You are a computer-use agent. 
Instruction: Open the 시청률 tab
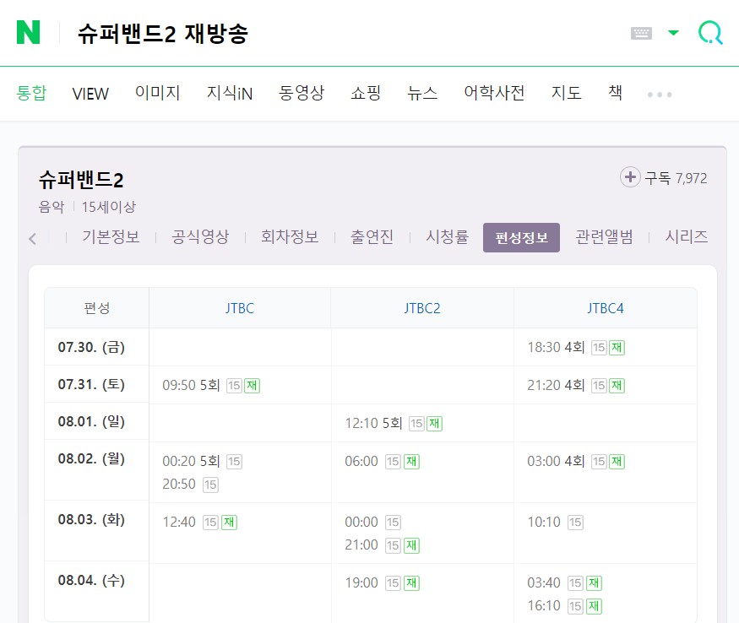(x=448, y=236)
